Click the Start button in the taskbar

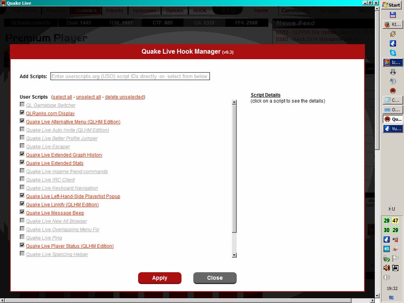click(x=392, y=5)
